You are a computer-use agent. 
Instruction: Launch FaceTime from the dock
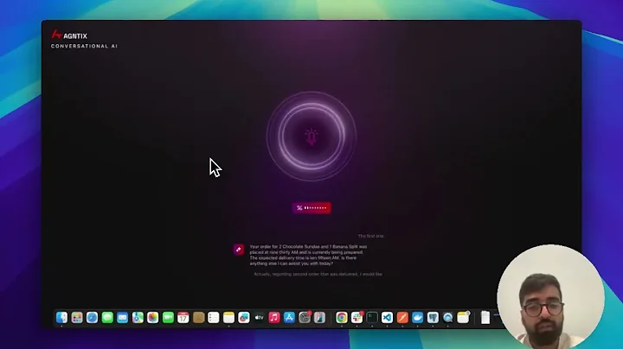click(x=168, y=317)
